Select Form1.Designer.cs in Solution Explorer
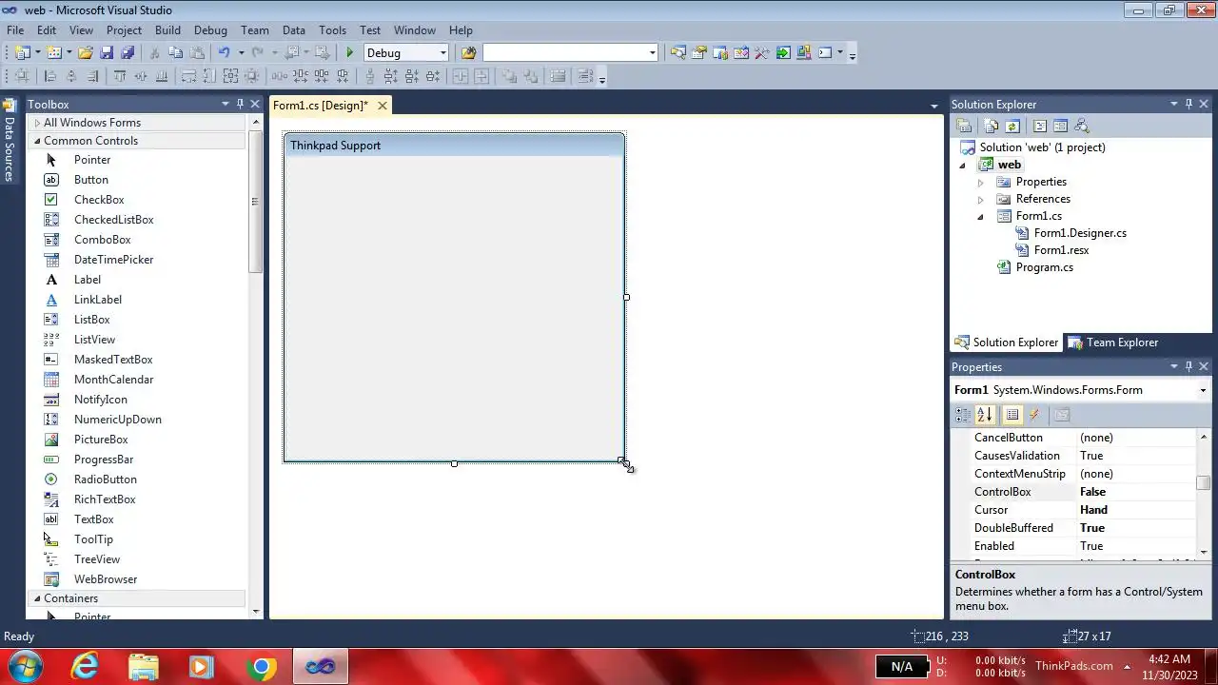 1080,233
